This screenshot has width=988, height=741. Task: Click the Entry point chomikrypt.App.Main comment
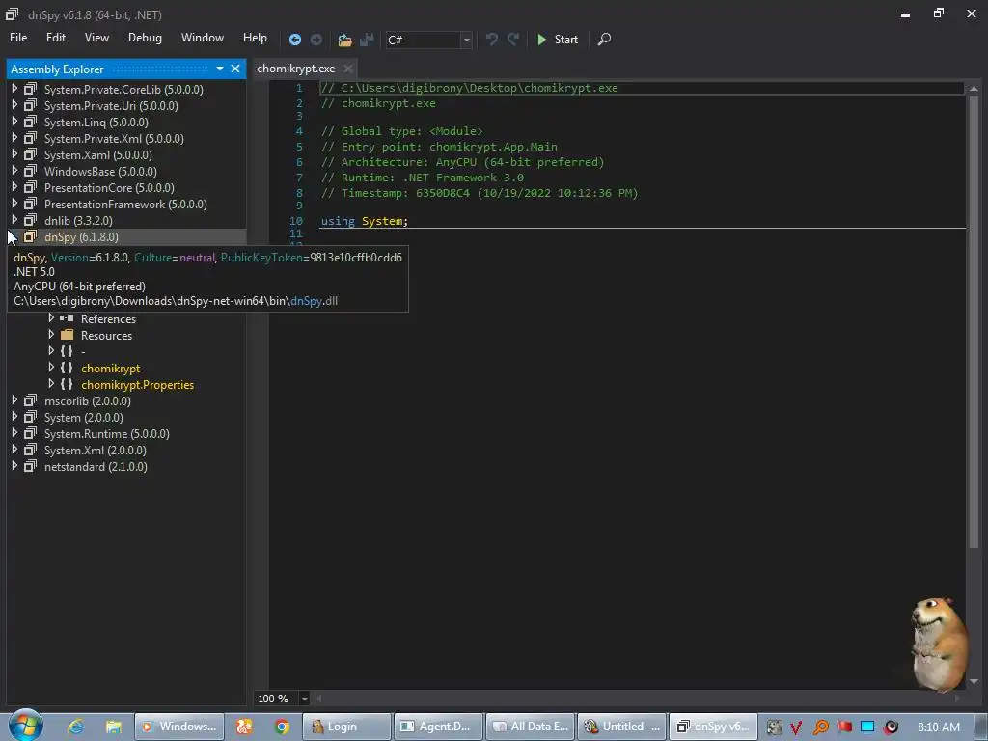click(439, 147)
